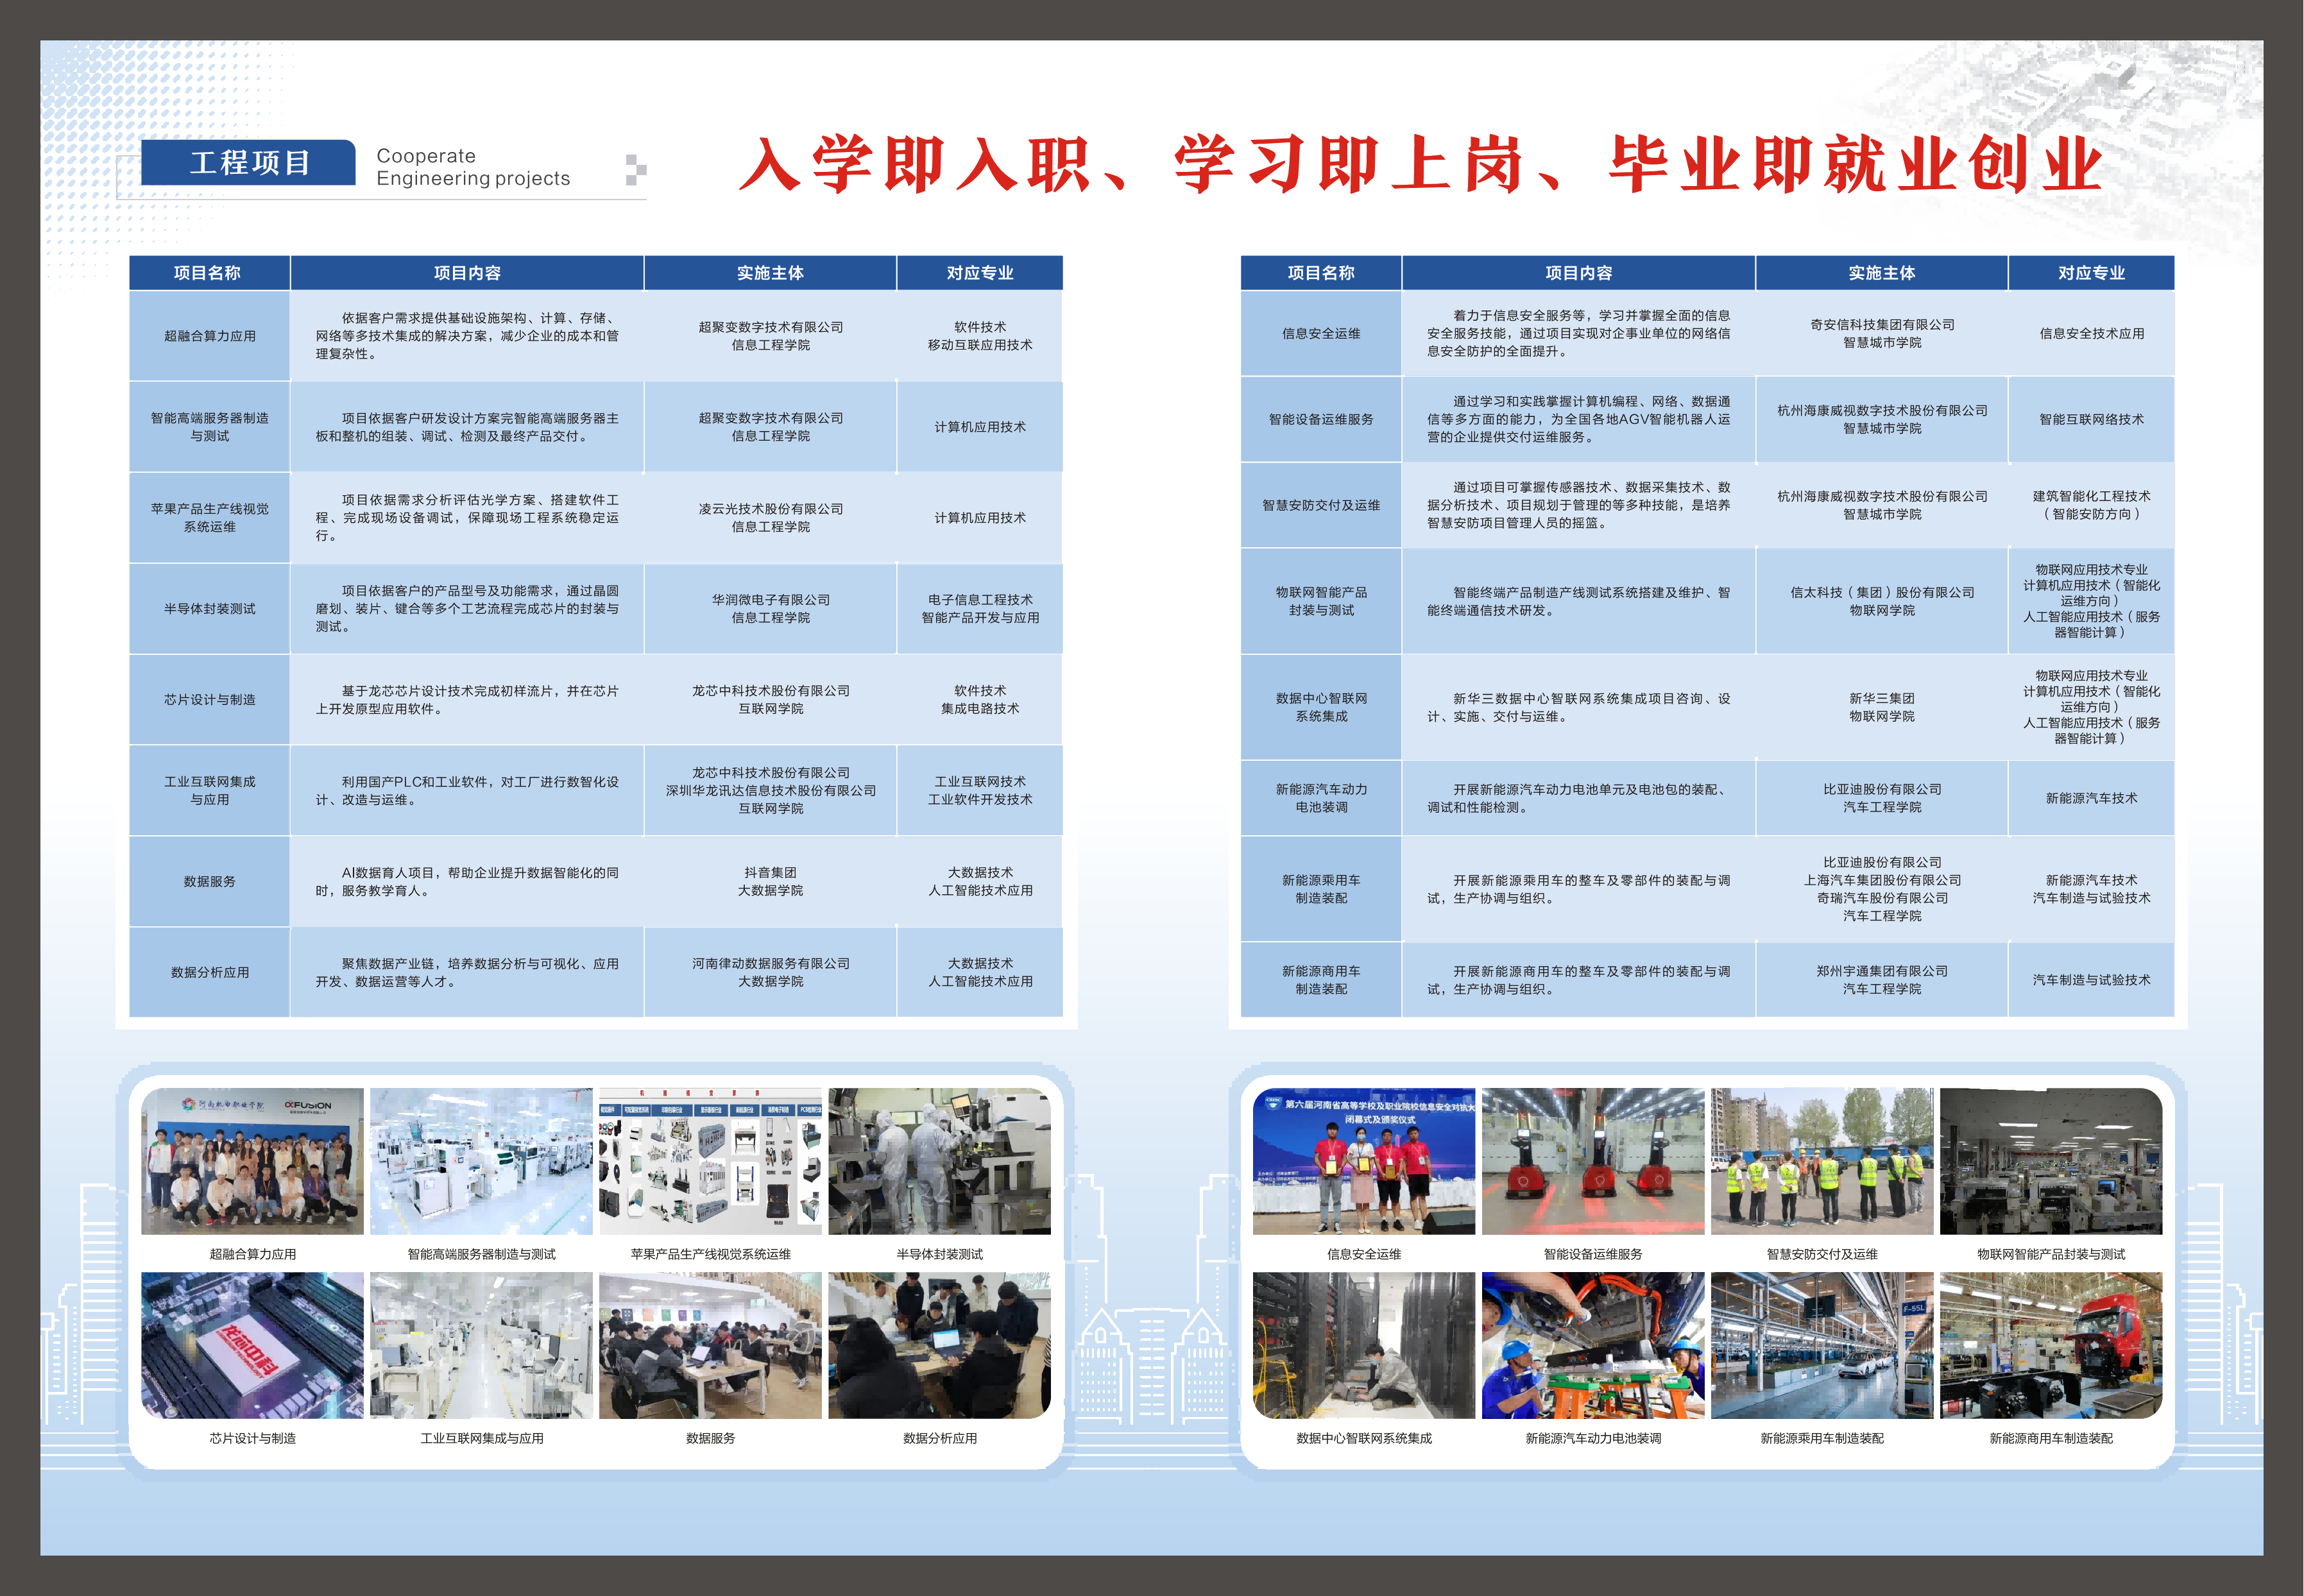The width and height of the screenshot is (2304, 1596).
Task: Select the 苹果产品生产线视觉系统运维 equipment image
Action: pyautogui.click(x=710, y=1161)
